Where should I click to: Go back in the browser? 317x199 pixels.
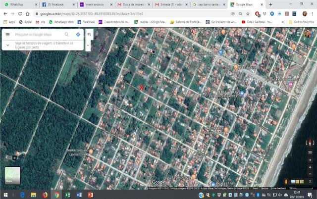pyautogui.click(x=5, y=14)
